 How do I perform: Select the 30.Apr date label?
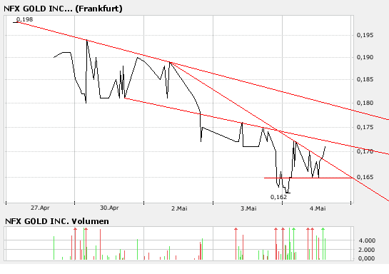tap(109, 208)
